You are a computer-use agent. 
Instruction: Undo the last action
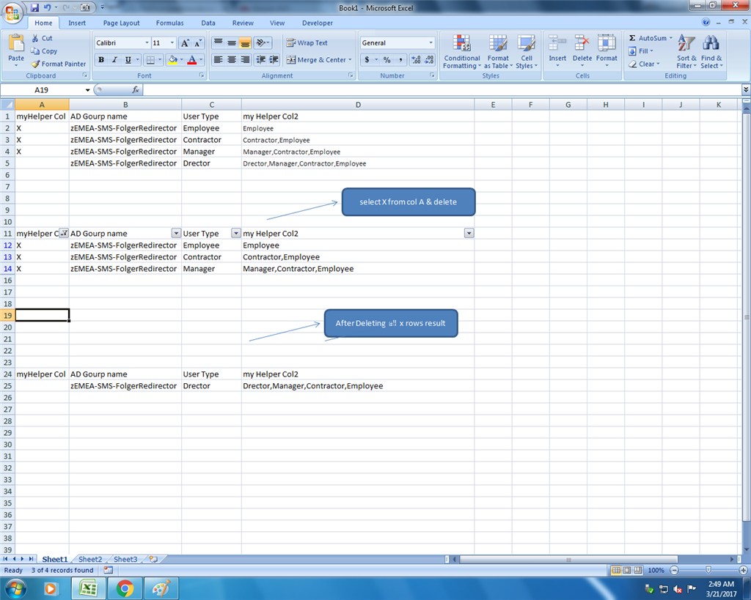(x=48, y=7)
